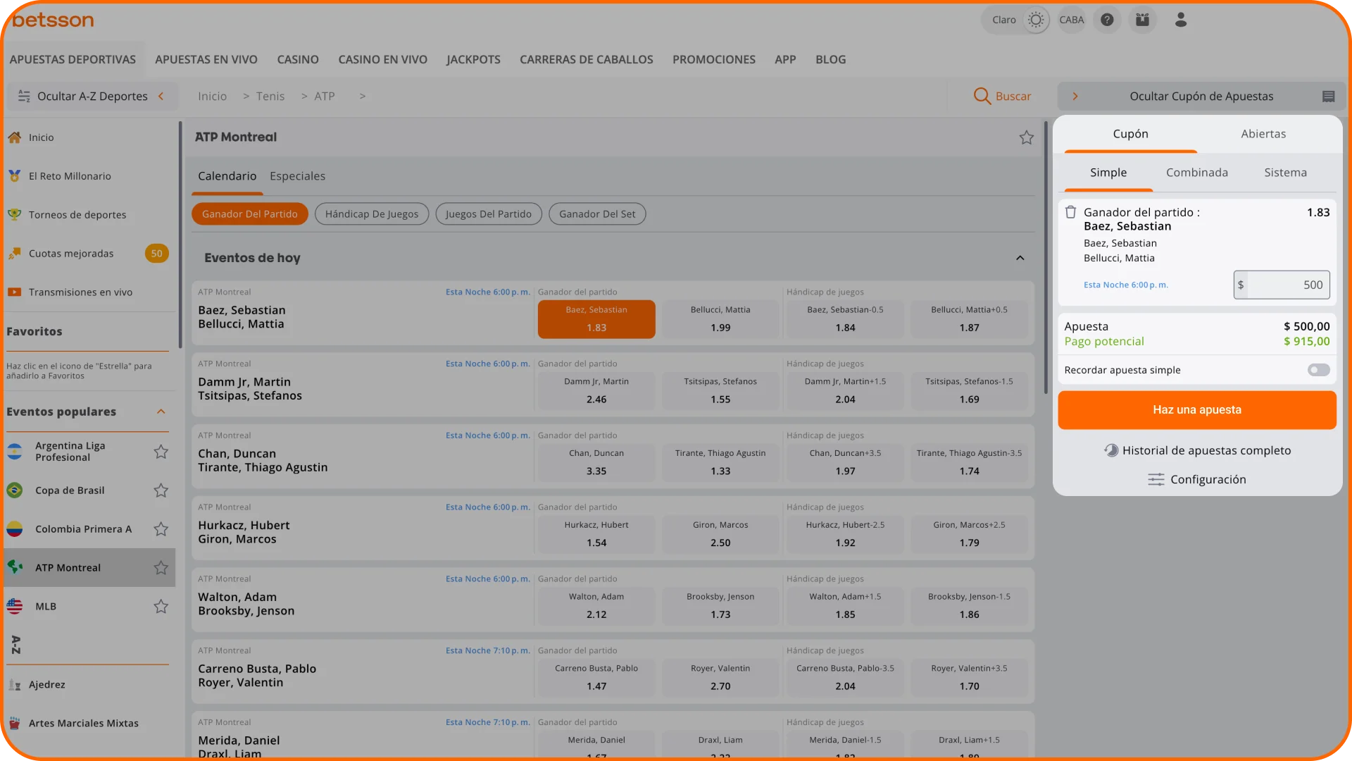
Task: Toggle Recordar apuesta simple switch
Action: (1318, 370)
